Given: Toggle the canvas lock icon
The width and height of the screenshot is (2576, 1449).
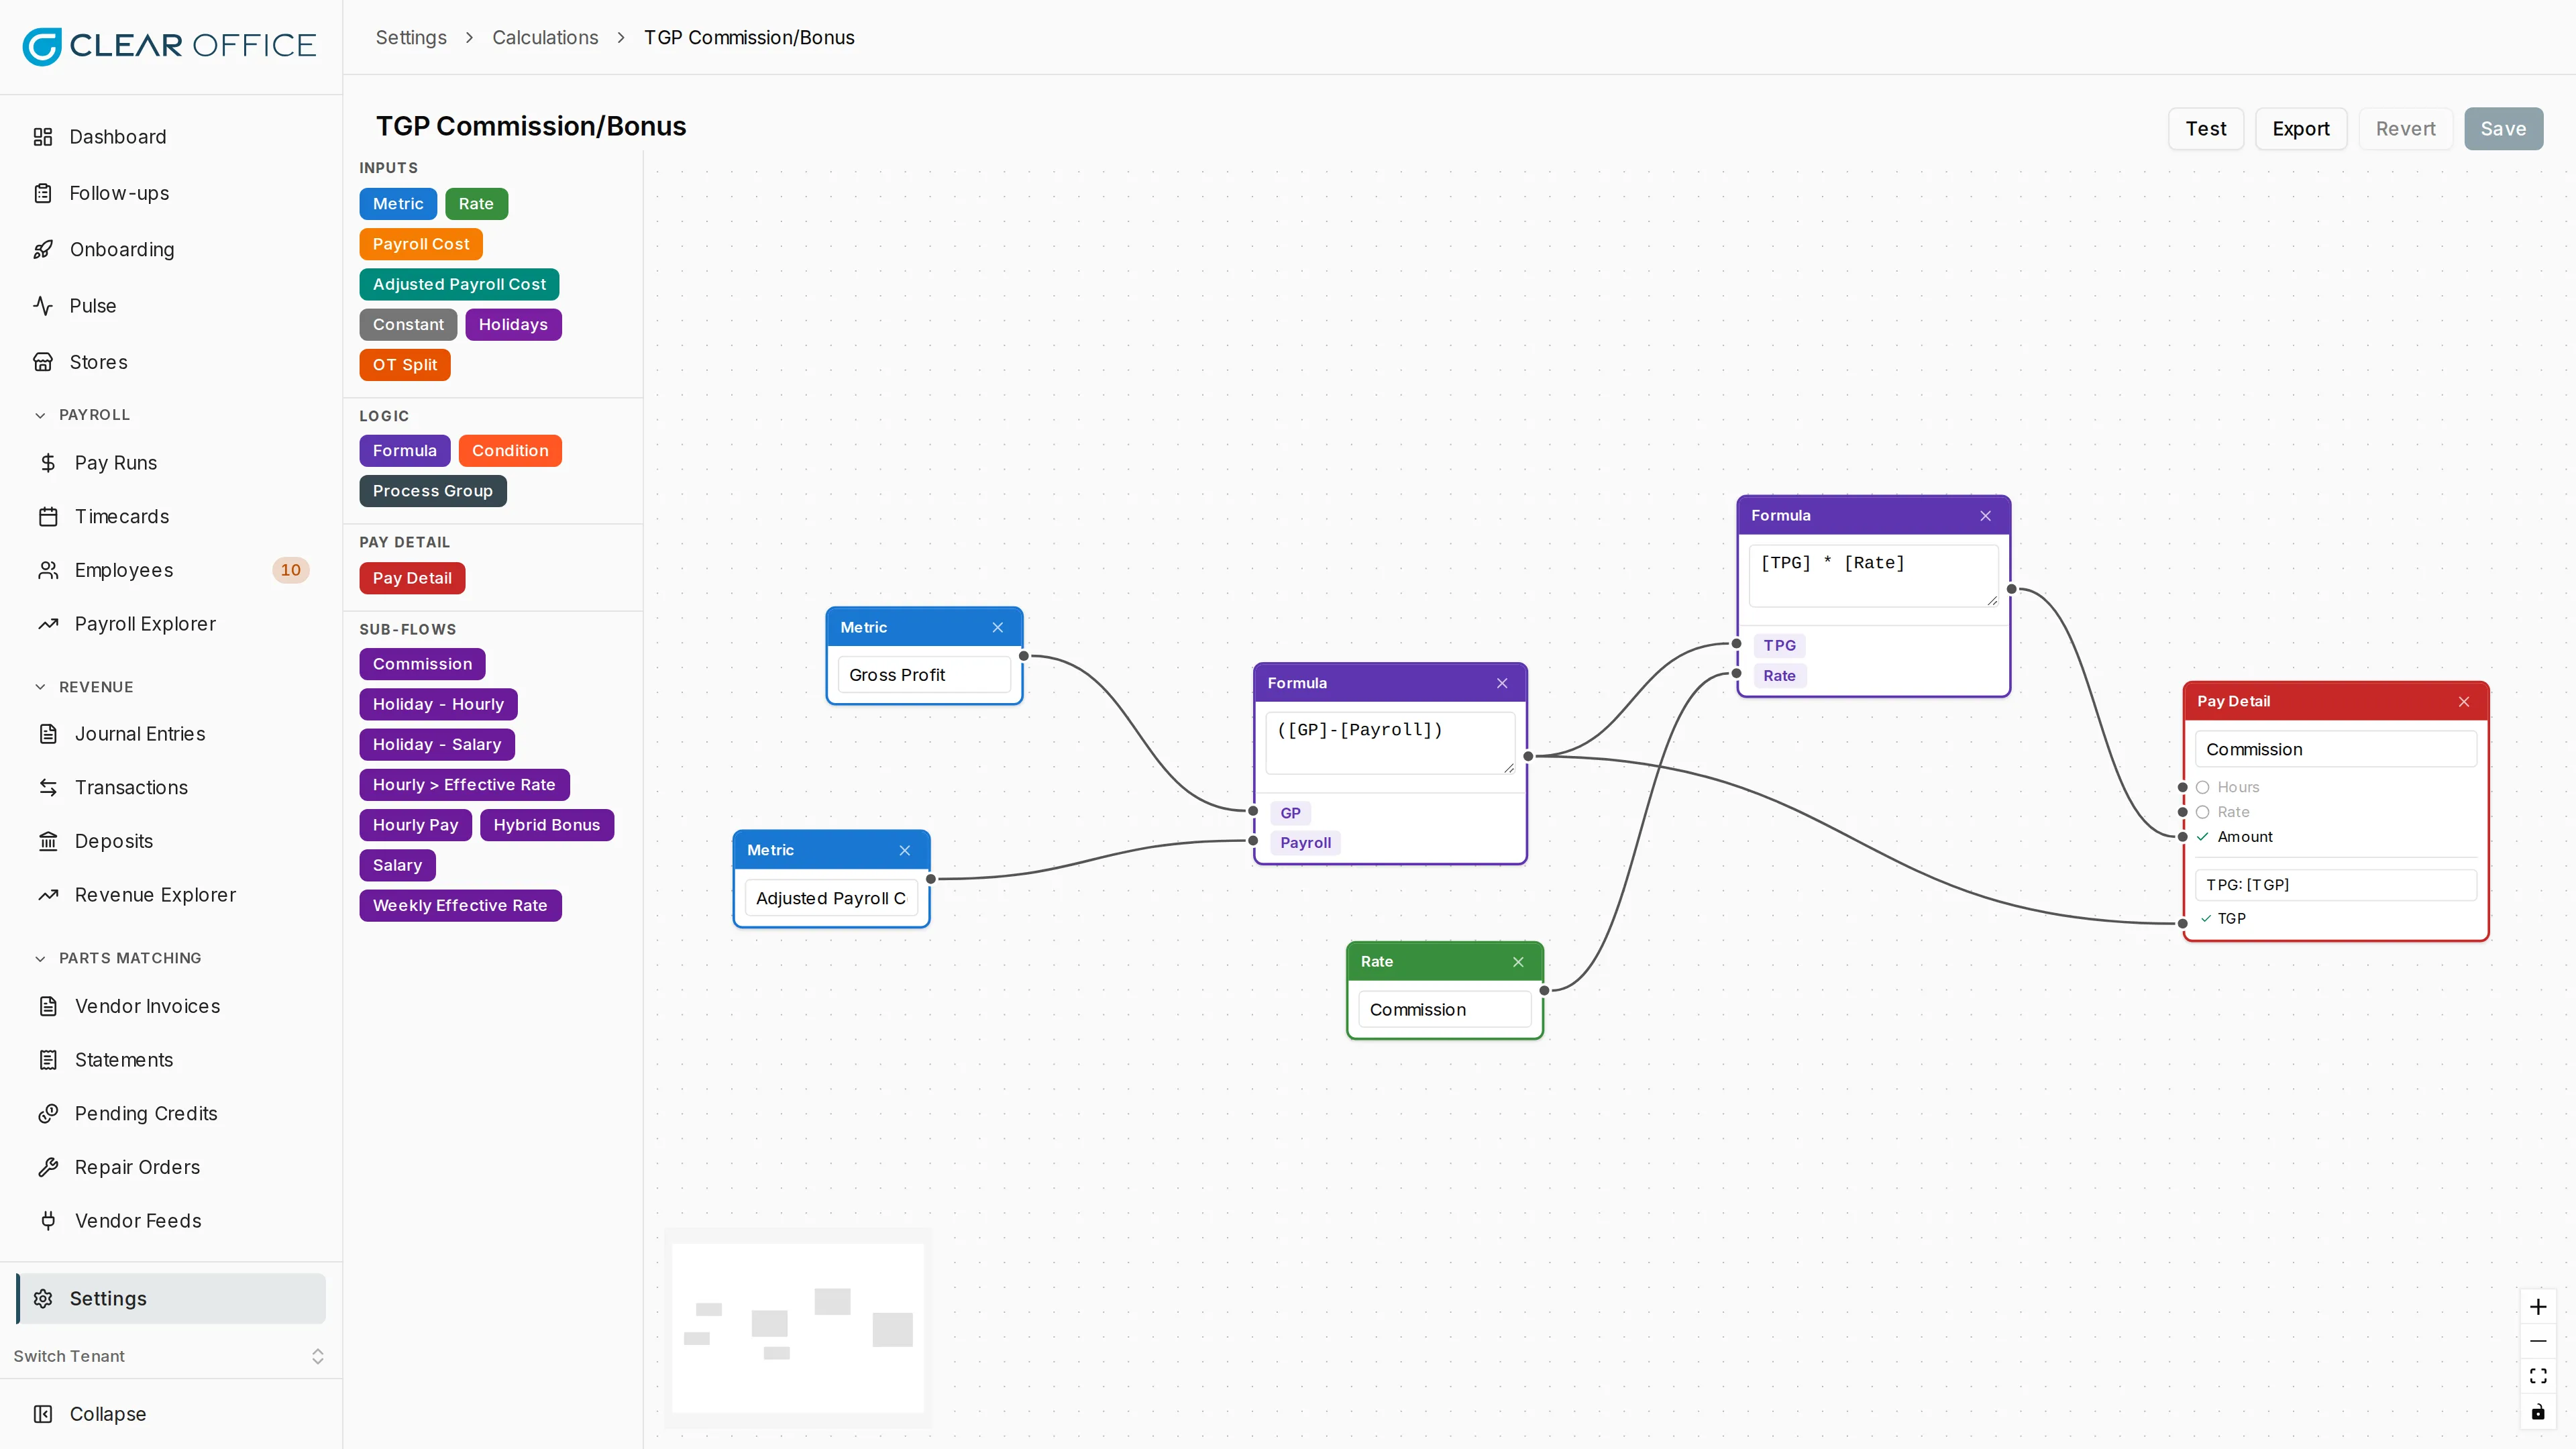Looking at the screenshot, I should pyautogui.click(x=2537, y=1412).
